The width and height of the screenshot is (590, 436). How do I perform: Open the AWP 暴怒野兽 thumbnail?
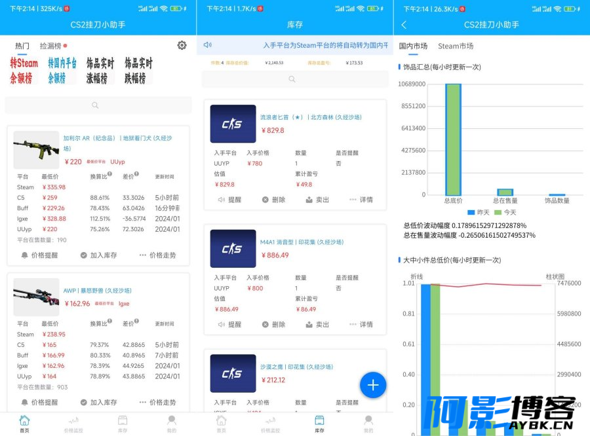pos(36,297)
